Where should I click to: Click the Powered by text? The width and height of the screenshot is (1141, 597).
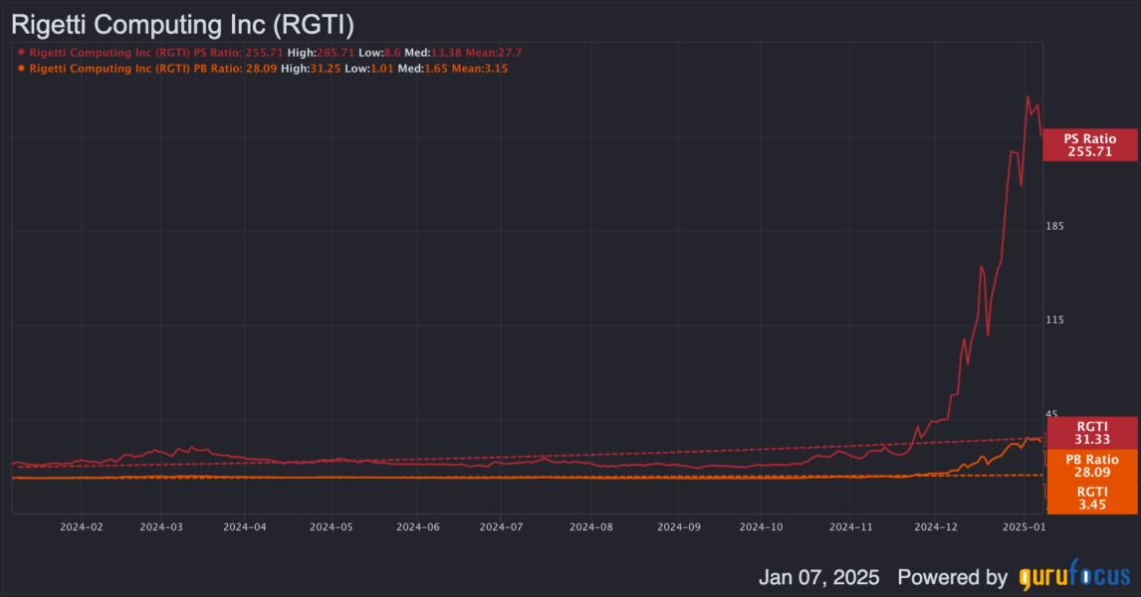tap(952, 577)
